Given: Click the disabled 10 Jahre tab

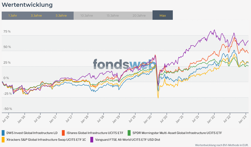Looking at the screenshot, I should [x=86, y=15].
